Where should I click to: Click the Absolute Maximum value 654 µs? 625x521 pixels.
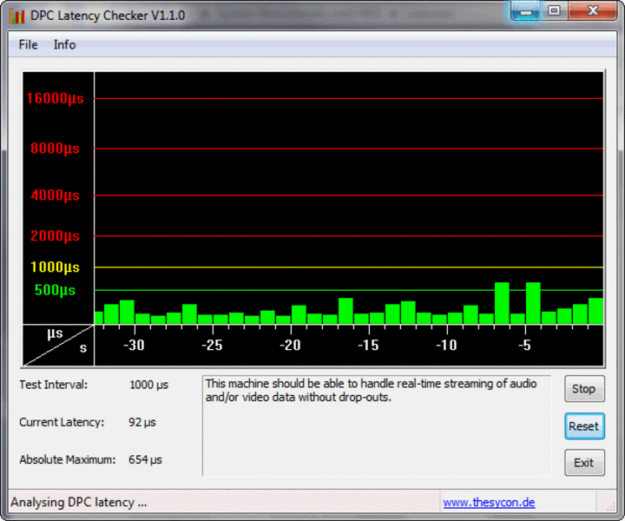click(145, 460)
